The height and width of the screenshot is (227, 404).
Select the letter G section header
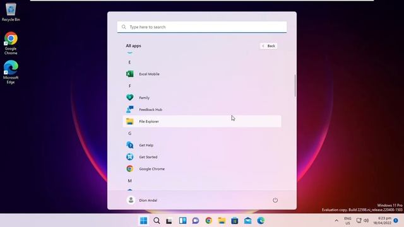click(x=129, y=133)
